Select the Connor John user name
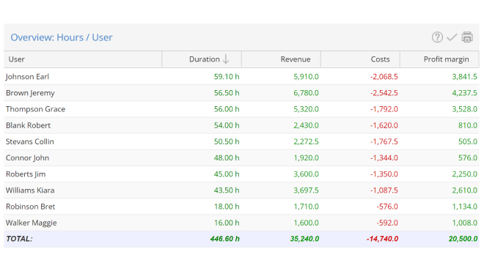484x271 pixels. [27, 158]
